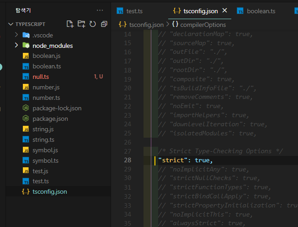Expand the .vscode folder

16,35
